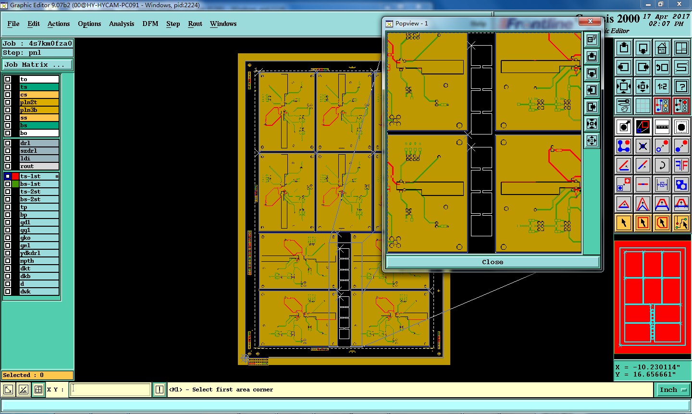Toggle checkbox for the rout layer
The width and height of the screenshot is (692, 414).
[8, 166]
